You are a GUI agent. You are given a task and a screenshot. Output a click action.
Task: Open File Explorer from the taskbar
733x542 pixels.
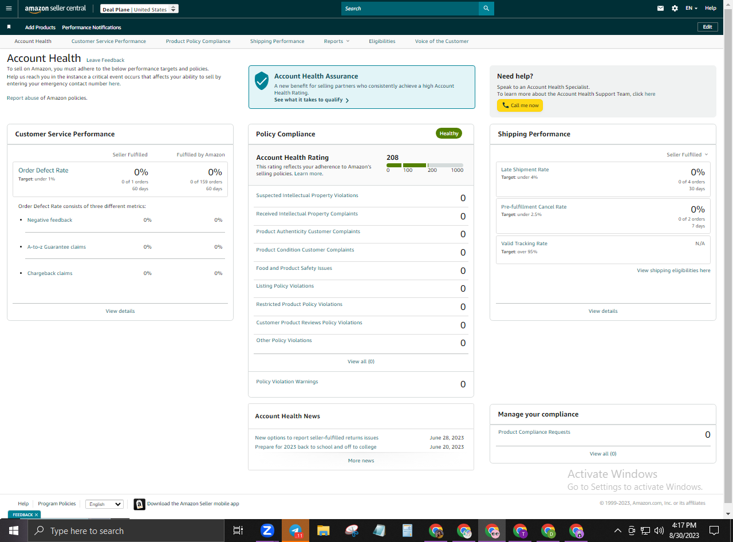(x=324, y=531)
